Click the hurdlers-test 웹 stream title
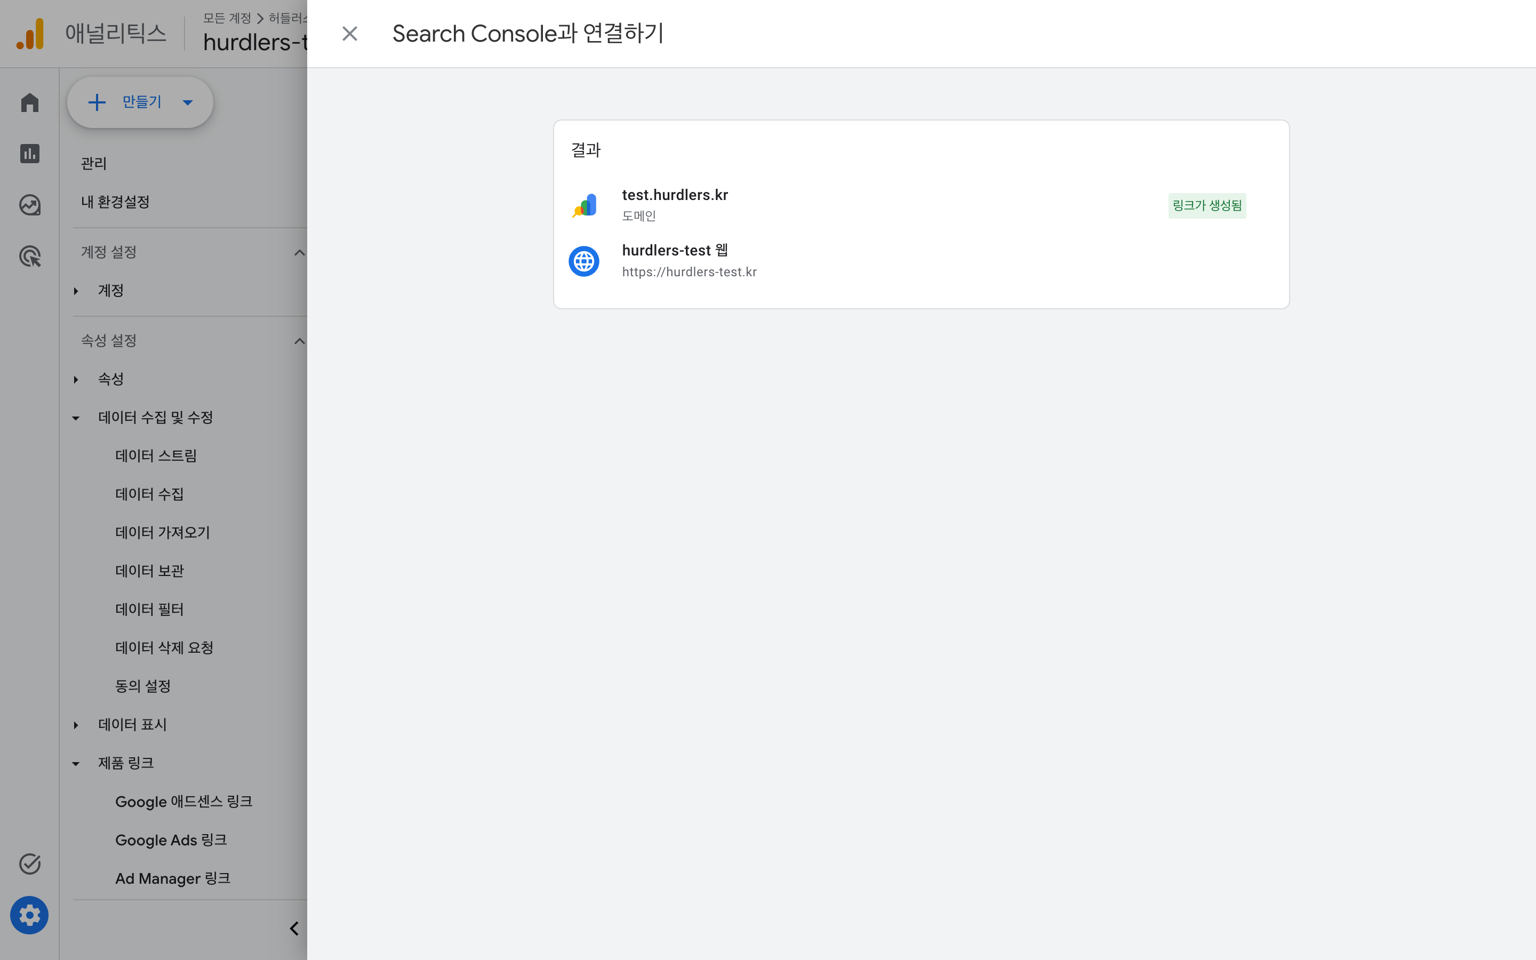 click(x=675, y=250)
